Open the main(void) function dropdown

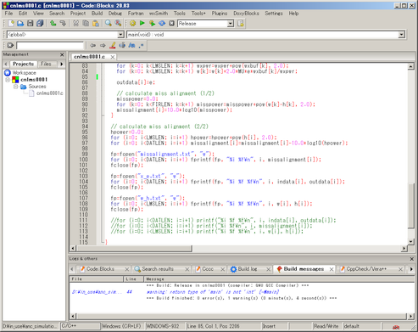pyautogui.click(x=401, y=35)
